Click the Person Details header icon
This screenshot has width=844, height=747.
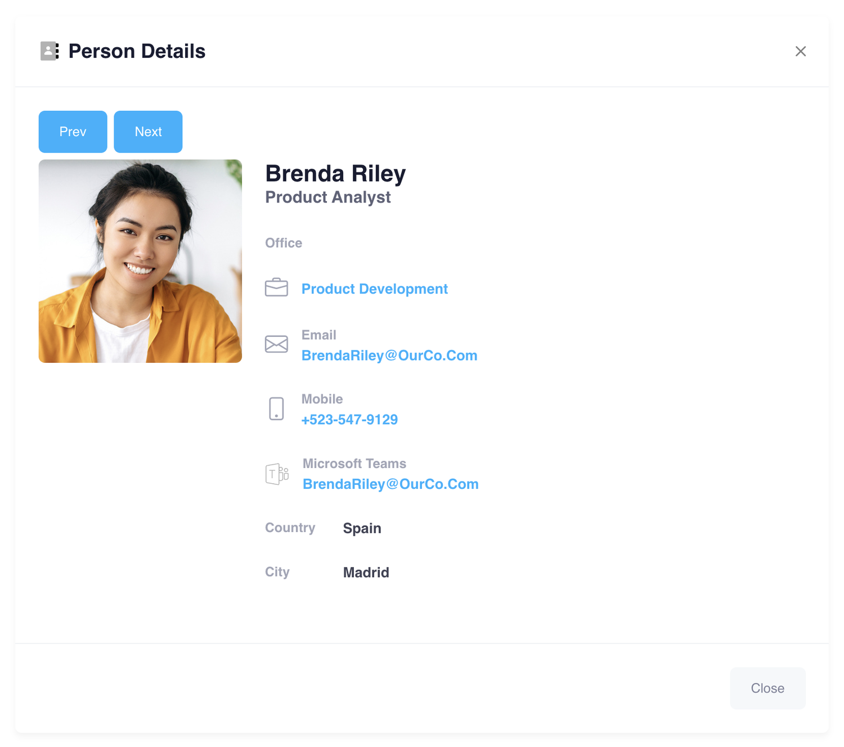49,51
